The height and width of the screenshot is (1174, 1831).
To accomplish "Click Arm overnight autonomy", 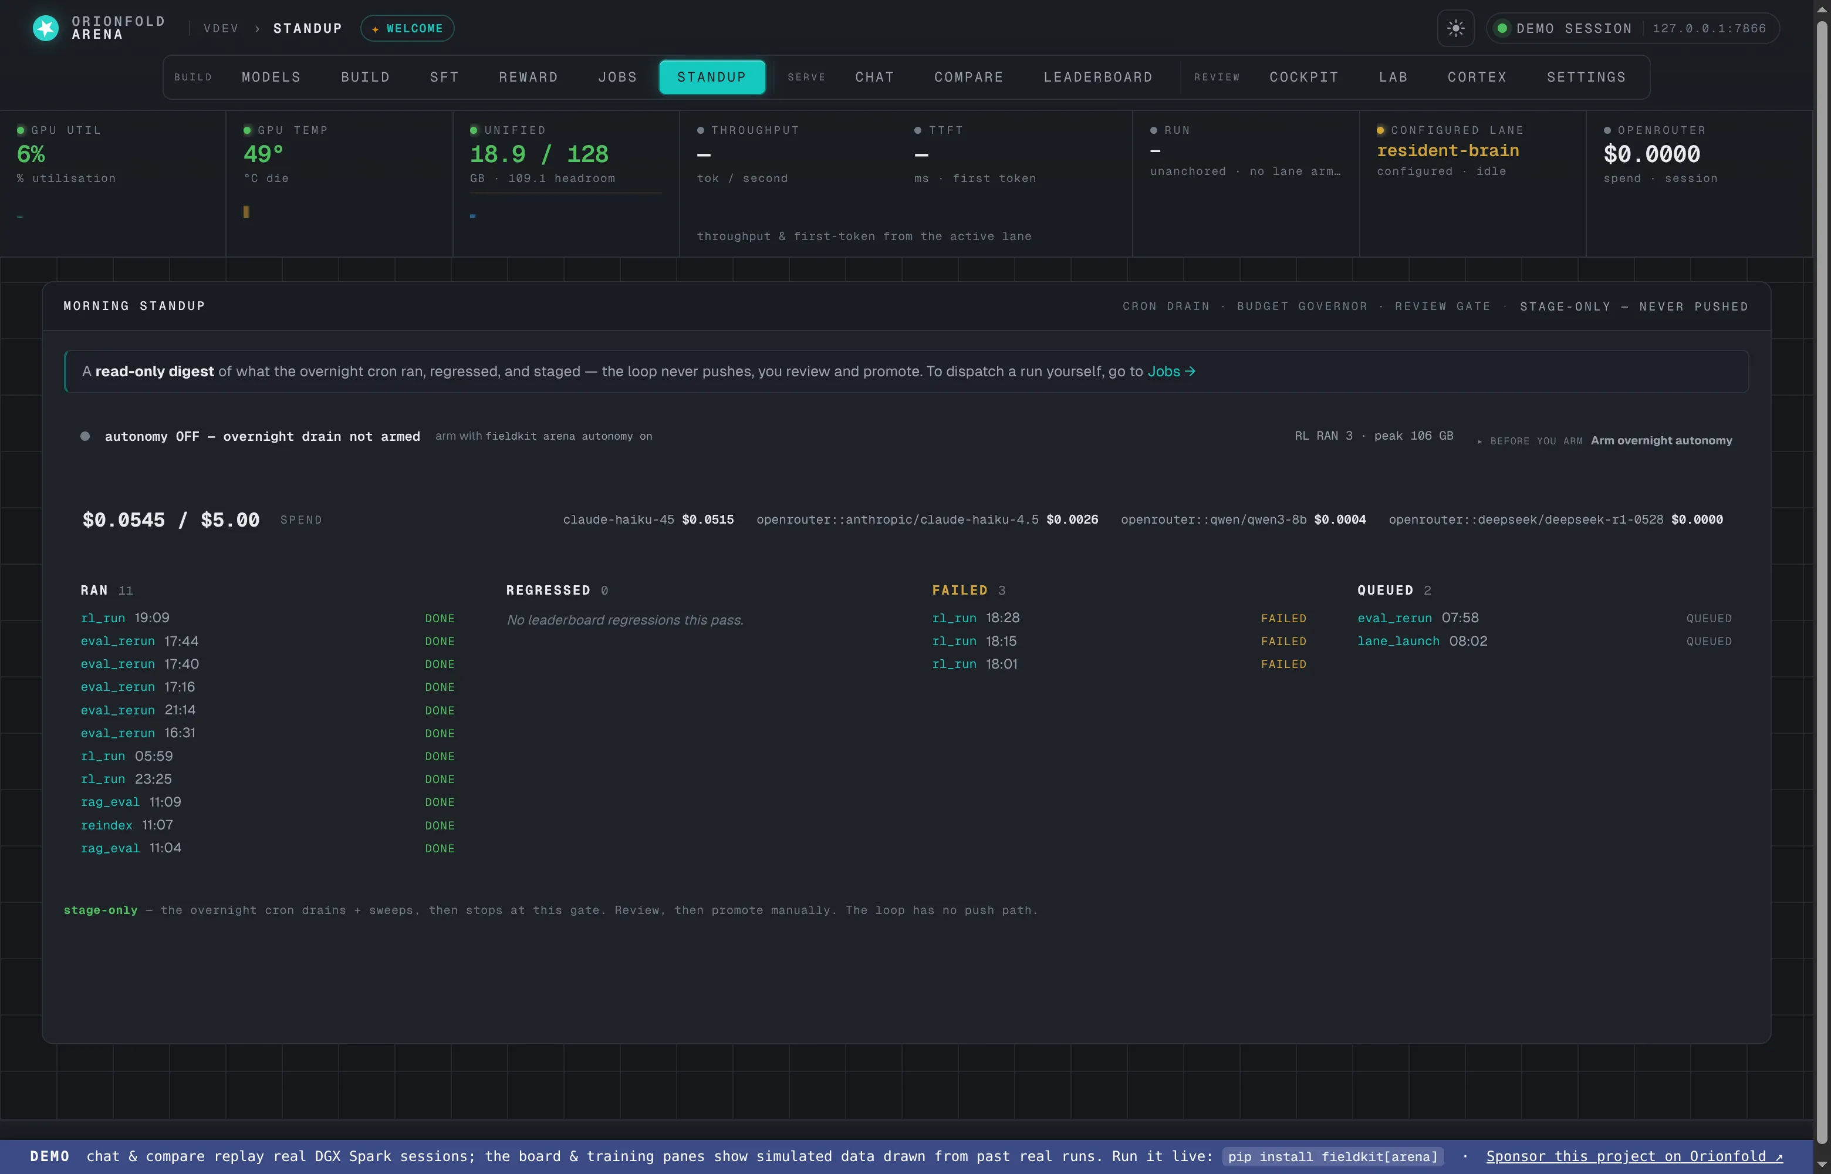I will pyautogui.click(x=1661, y=441).
